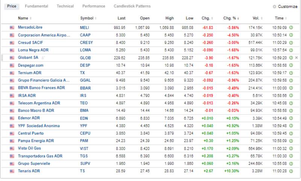This screenshot has width=301, height=181.
Task: Click the clock icon in Tenaris ADR row
Action: pyautogui.click(x=291, y=171)
